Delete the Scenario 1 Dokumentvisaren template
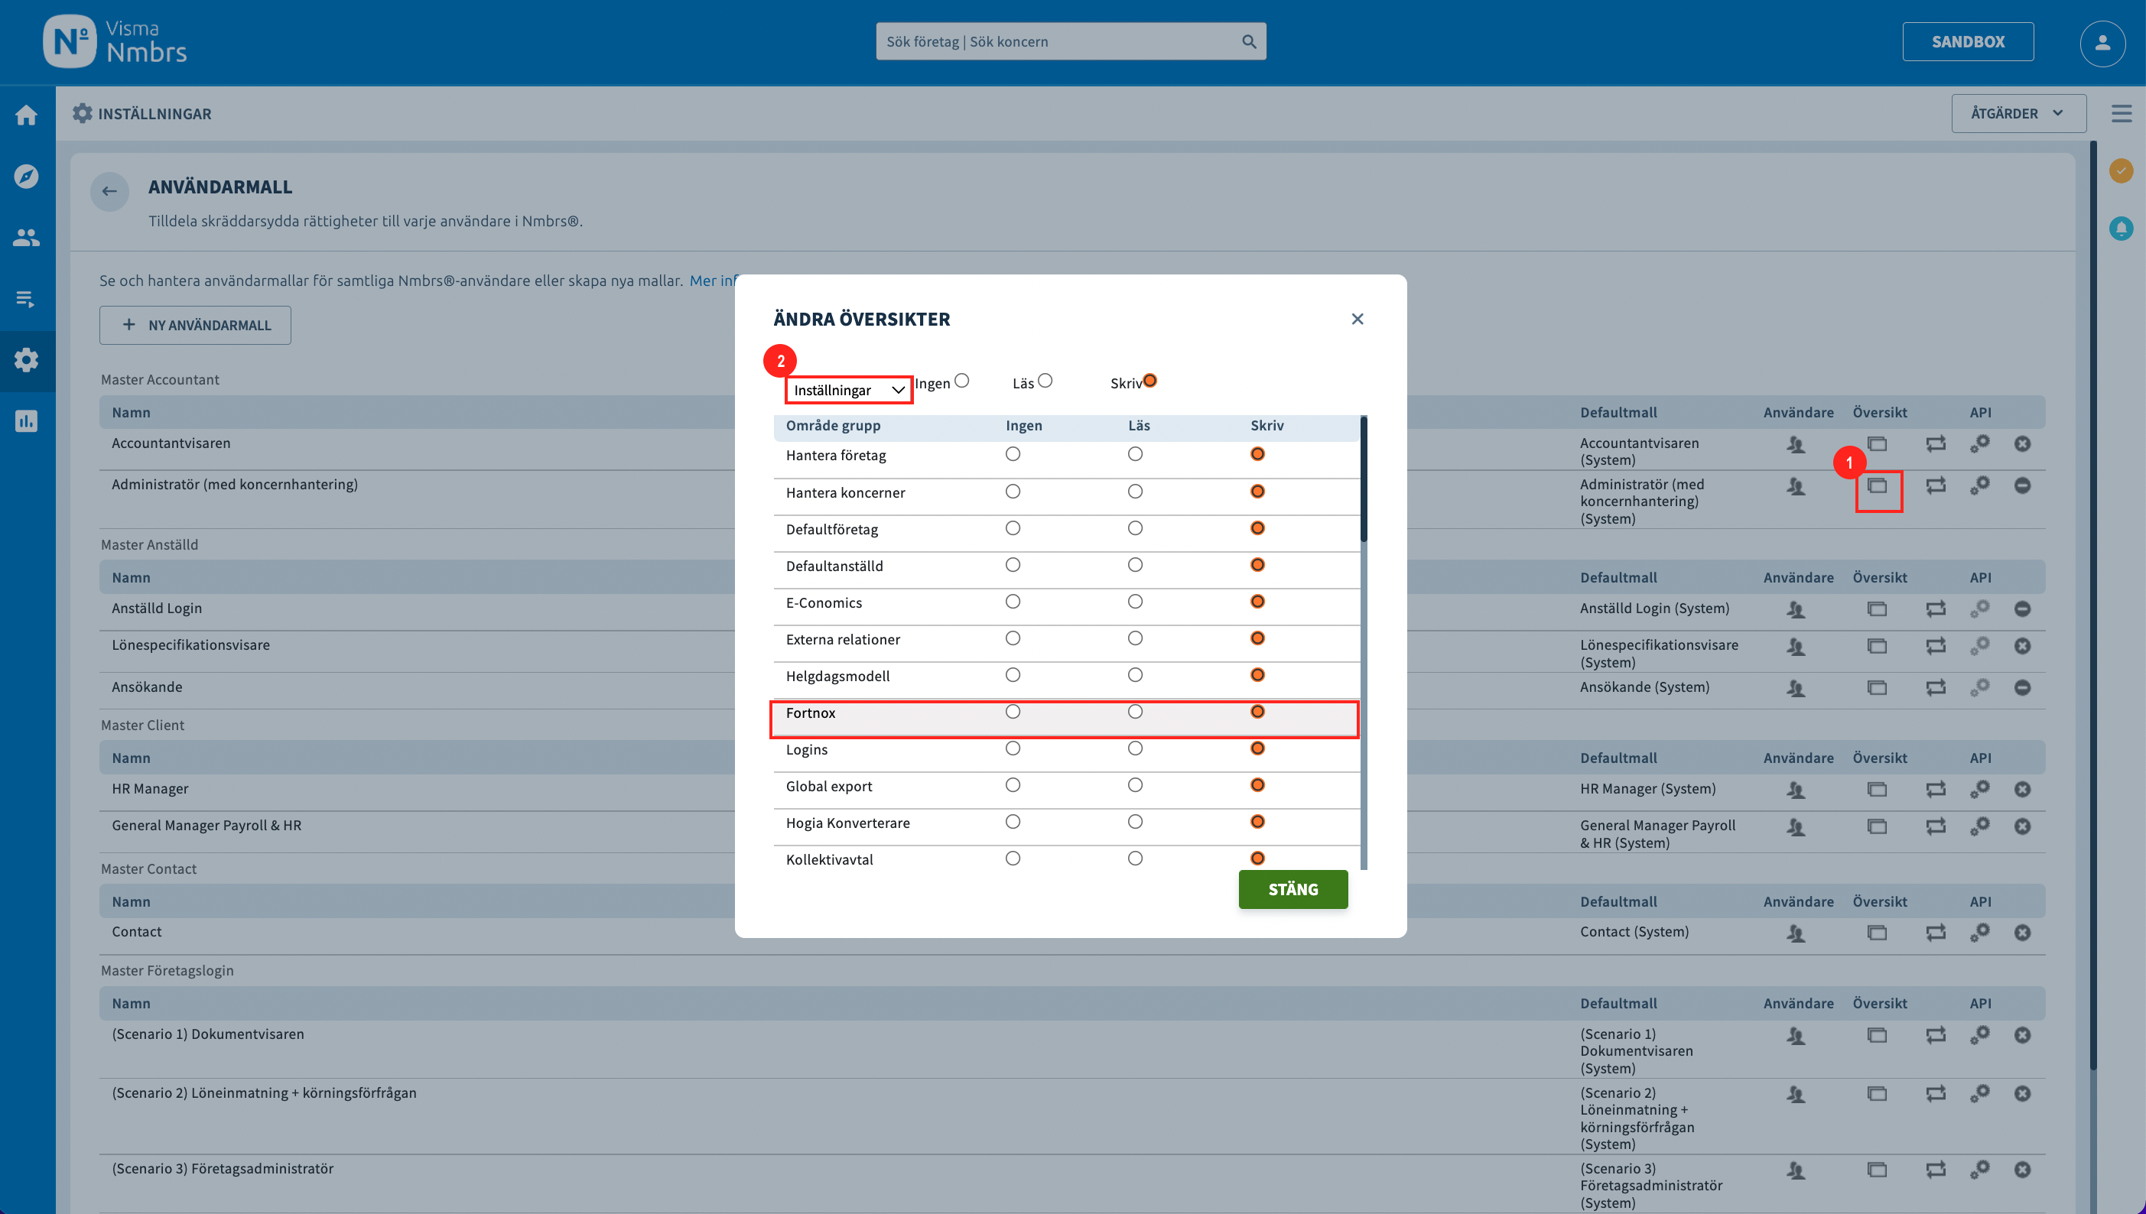 [x=2022, y=1036]
